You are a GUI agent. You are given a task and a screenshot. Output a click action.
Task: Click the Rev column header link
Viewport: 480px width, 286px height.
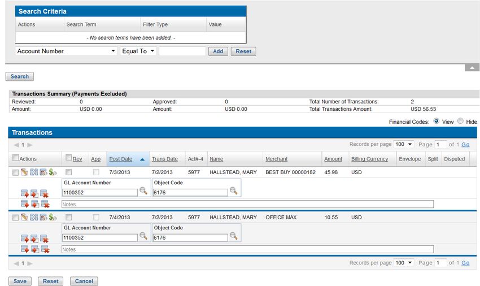[x=77, y=159]
